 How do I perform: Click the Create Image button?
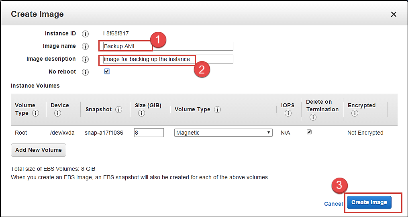point(369,203)
